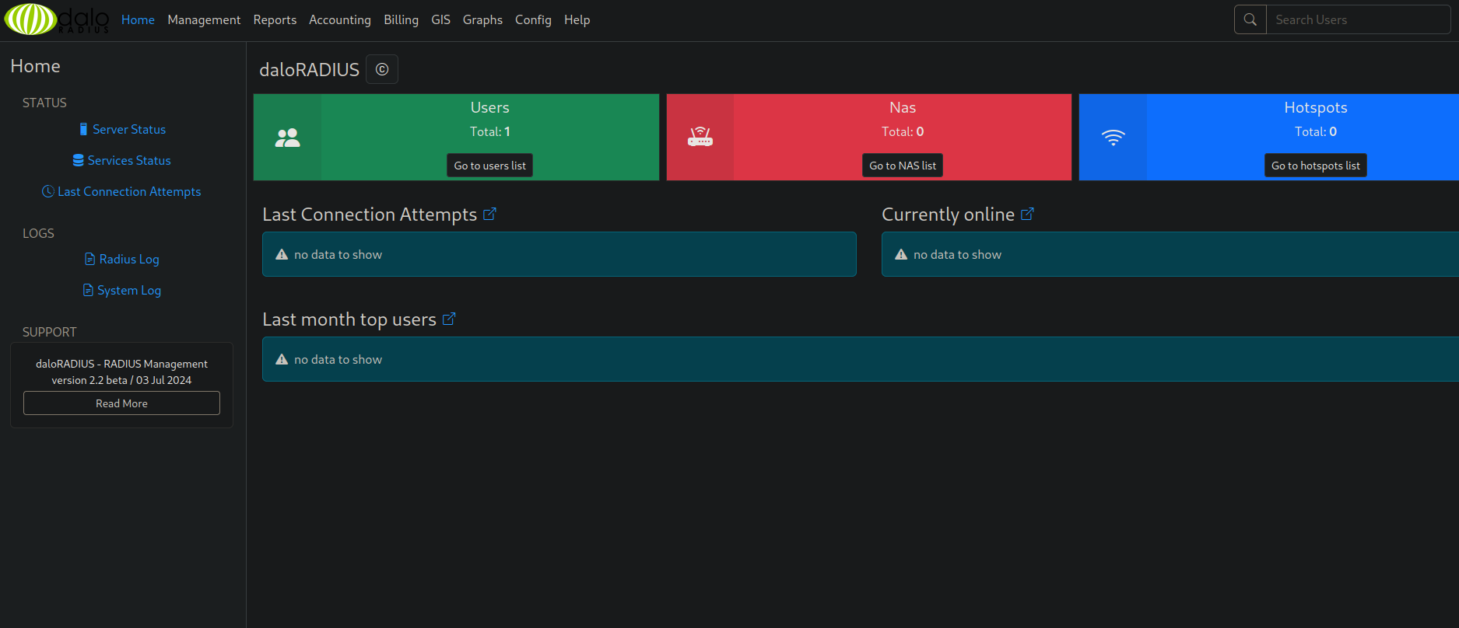
Task: Click 'no data to show' under Last month top users
Action: tap(338, 359)
